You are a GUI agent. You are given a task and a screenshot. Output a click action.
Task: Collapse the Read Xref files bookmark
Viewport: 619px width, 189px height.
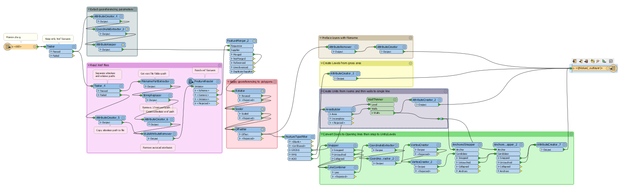click(x=89, y=65)
